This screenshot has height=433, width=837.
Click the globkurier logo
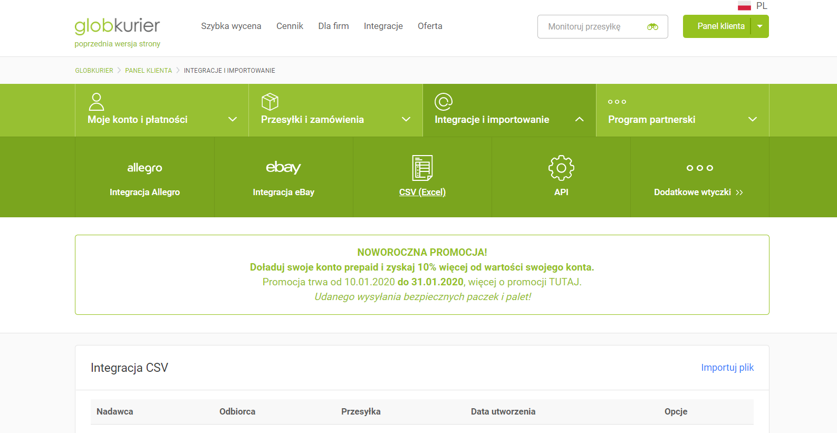(x=117, y=26)
